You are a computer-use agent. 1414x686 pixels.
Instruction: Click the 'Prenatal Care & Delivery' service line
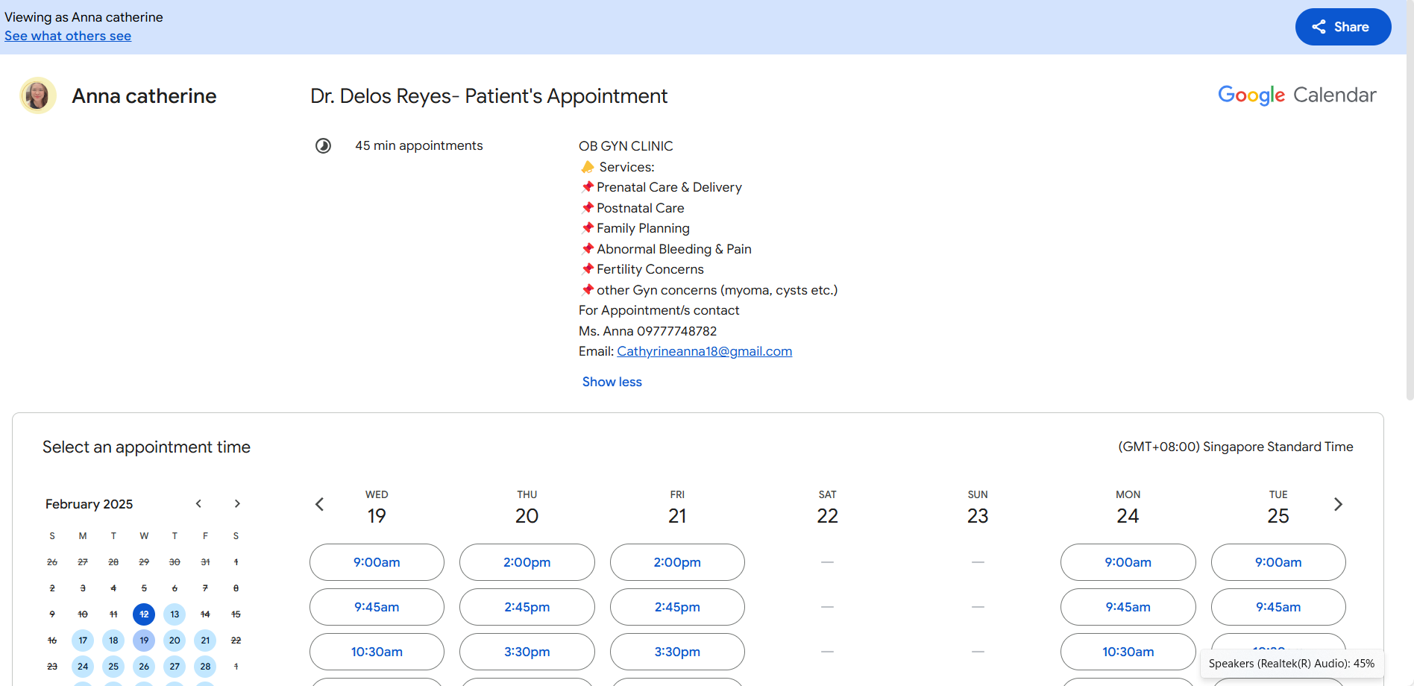click(x=669, y=187)
